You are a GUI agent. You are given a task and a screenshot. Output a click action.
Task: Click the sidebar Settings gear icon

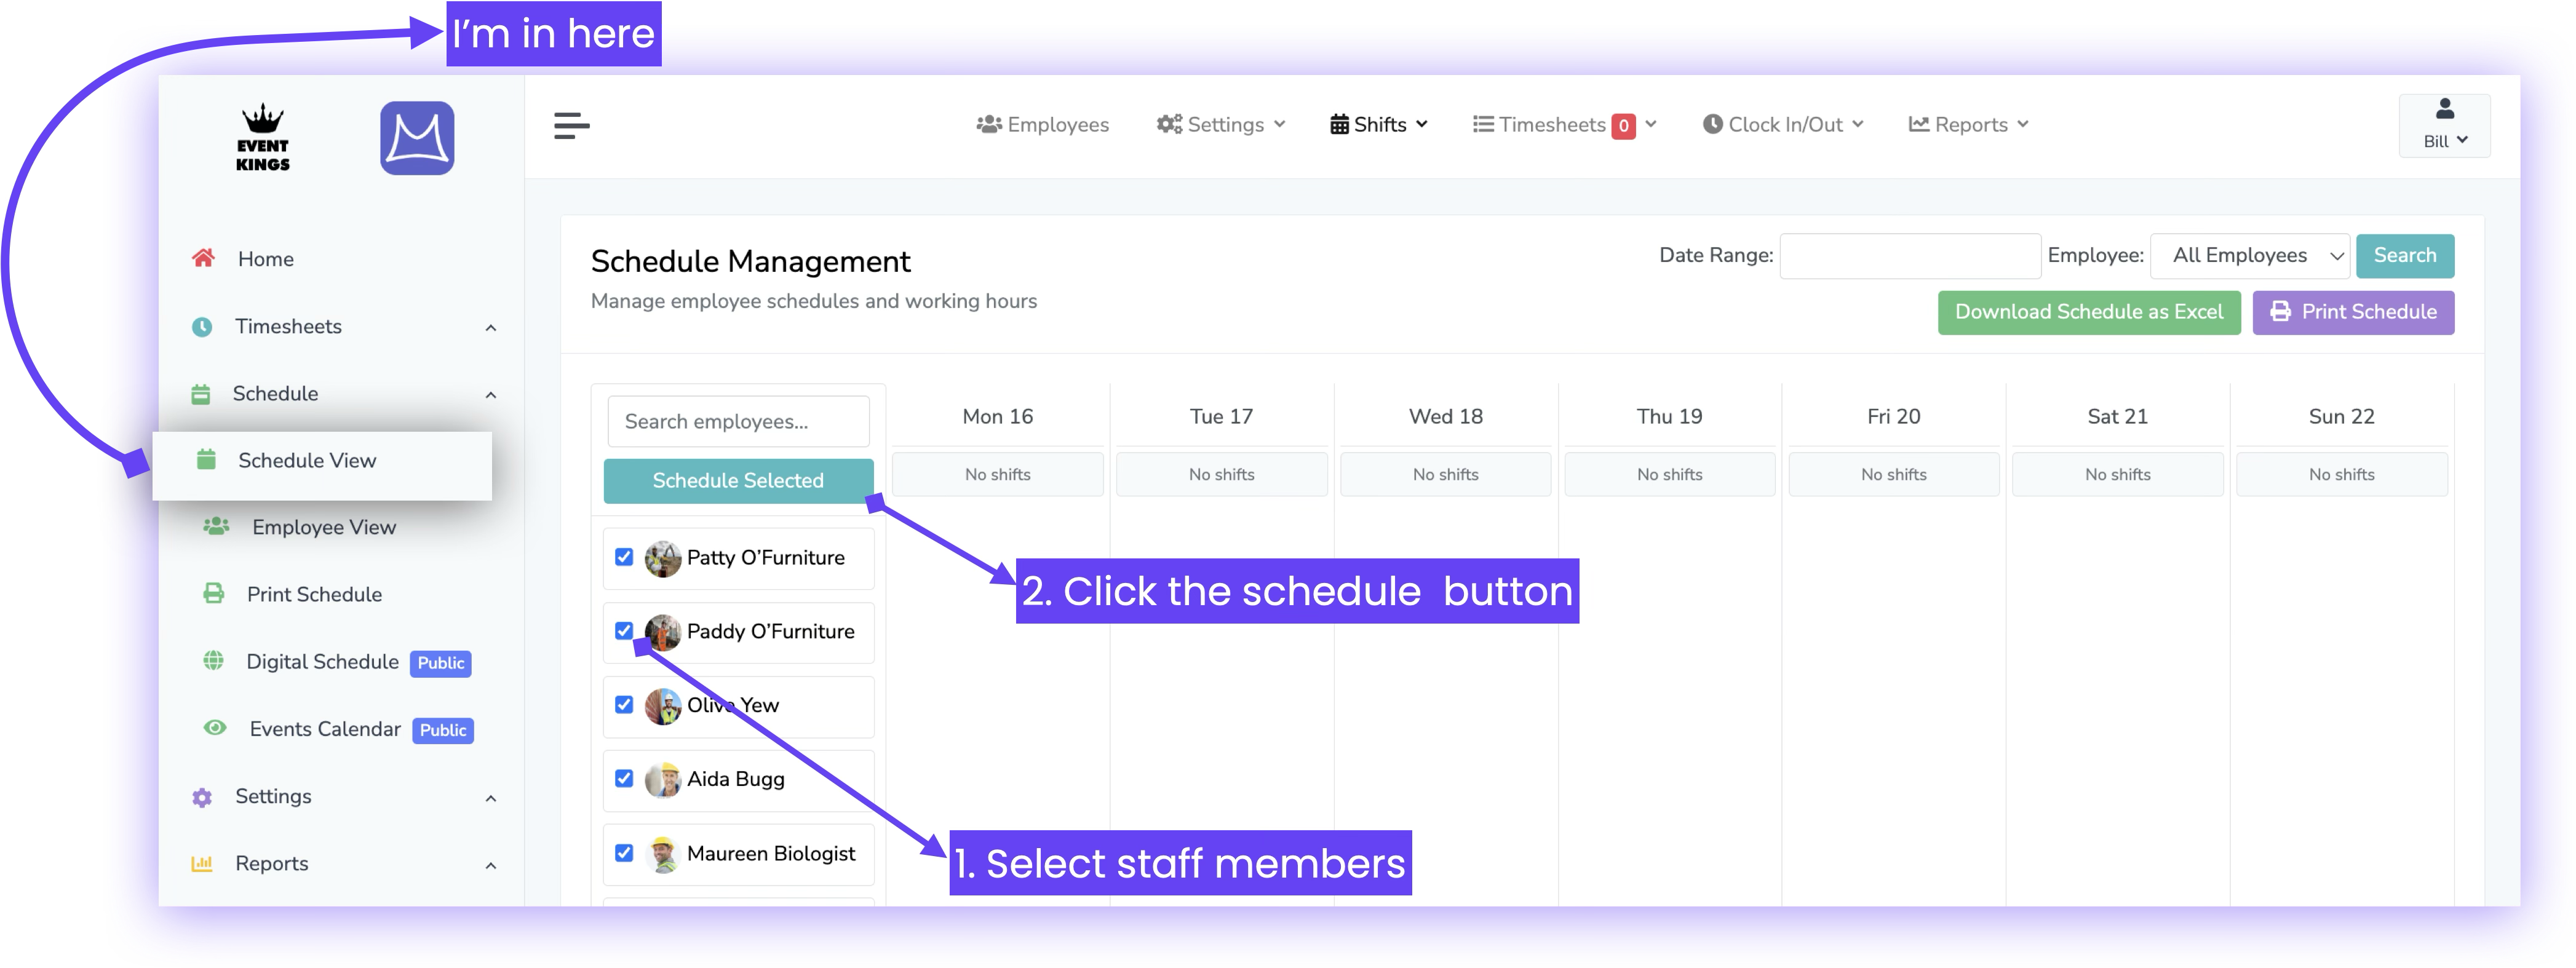coord(202,797)
